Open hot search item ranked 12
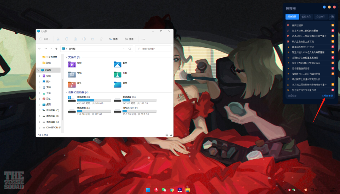Image resolution: width=340 pixels, height=194 pixels. pyautogui.click(x=310, y=90)
